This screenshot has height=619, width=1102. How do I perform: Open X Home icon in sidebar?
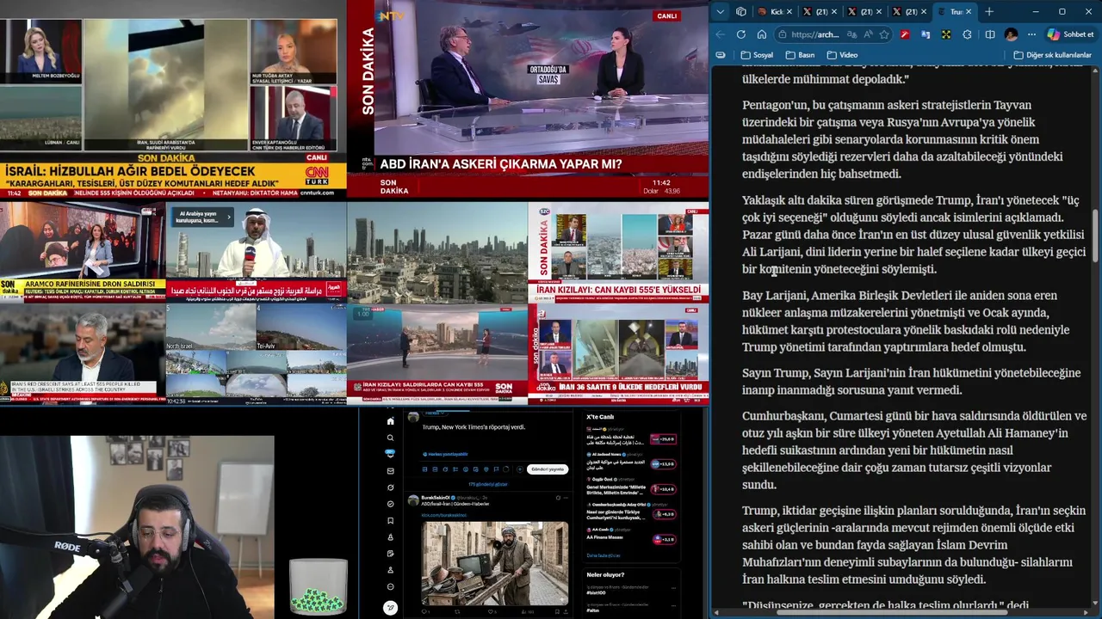(x=390, y=421)
